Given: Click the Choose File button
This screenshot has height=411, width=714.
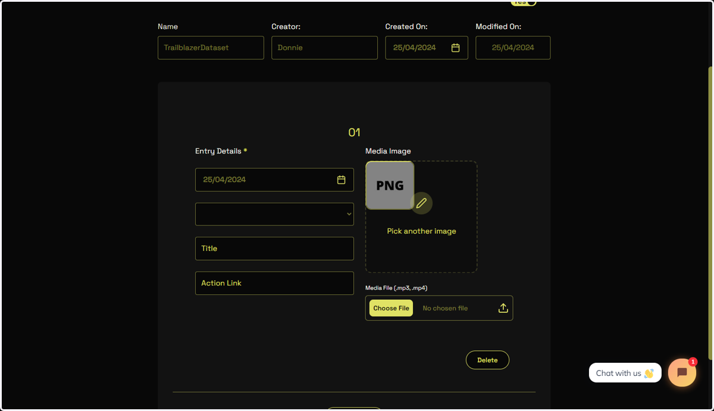Looking at the screenshot, I should click(391, 308).
